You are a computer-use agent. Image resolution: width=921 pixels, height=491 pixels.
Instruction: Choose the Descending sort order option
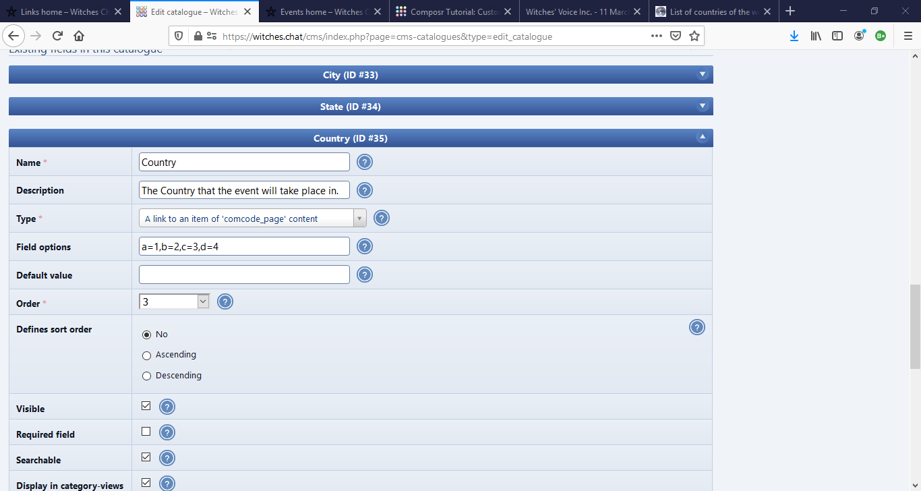tap(146, 376)
